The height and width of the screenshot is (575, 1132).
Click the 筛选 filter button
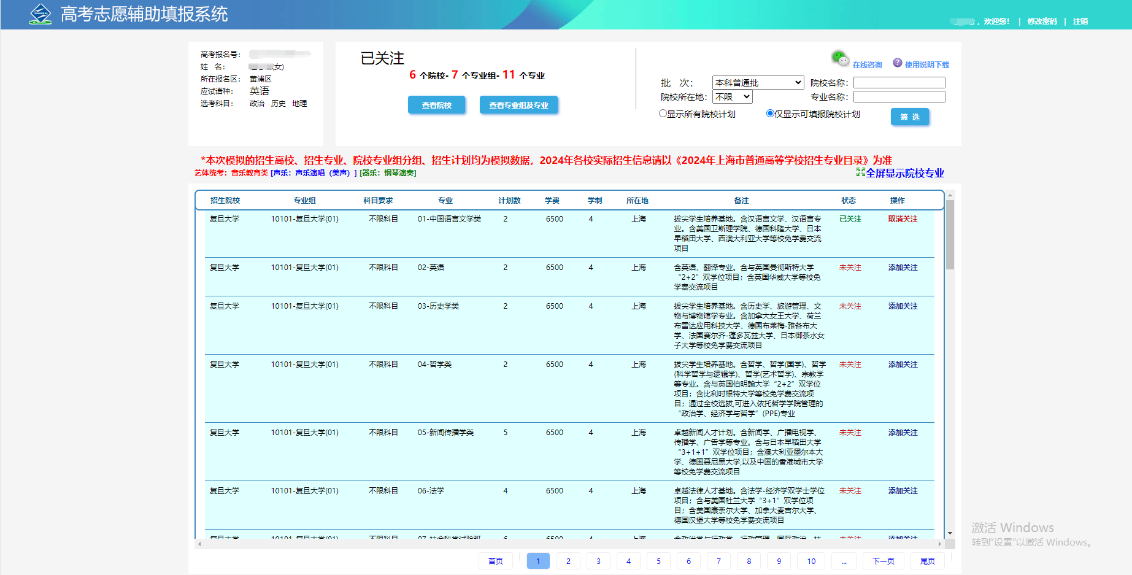910,117
